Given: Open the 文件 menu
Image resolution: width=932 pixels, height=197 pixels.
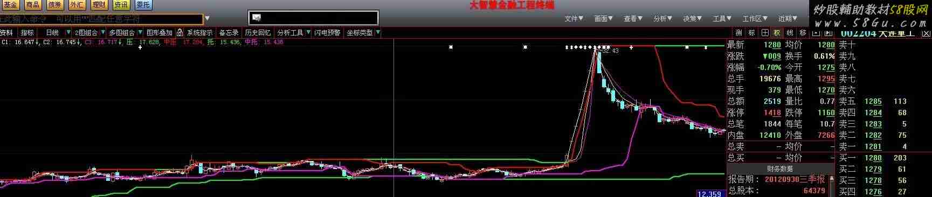Looking at the screenshot, I should coord(574,19).
